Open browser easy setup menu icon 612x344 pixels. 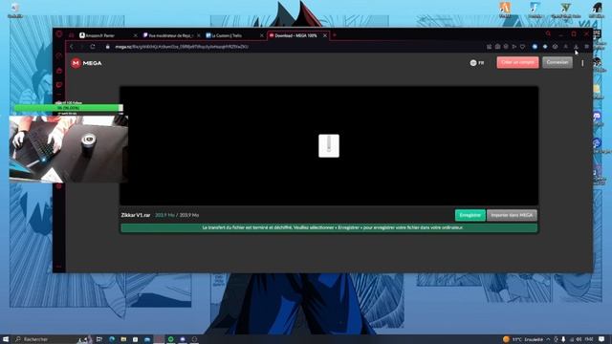point(586,47)
